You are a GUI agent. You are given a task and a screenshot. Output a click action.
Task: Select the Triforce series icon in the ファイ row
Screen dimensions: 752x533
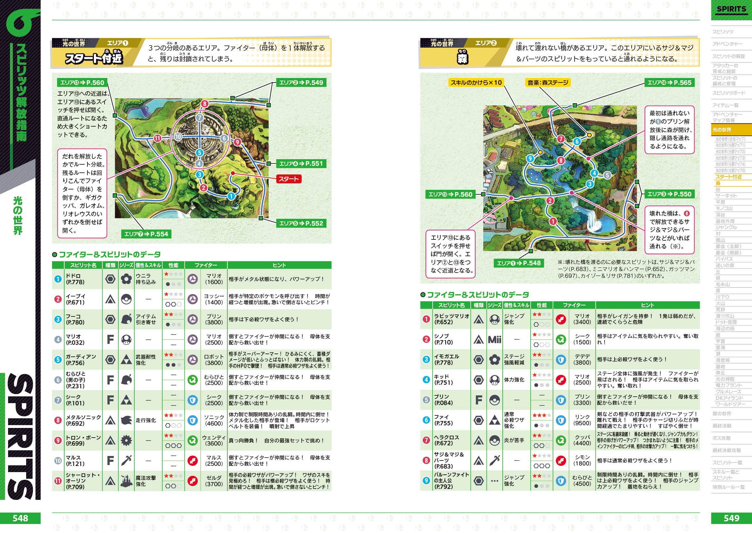click(495, 420)
